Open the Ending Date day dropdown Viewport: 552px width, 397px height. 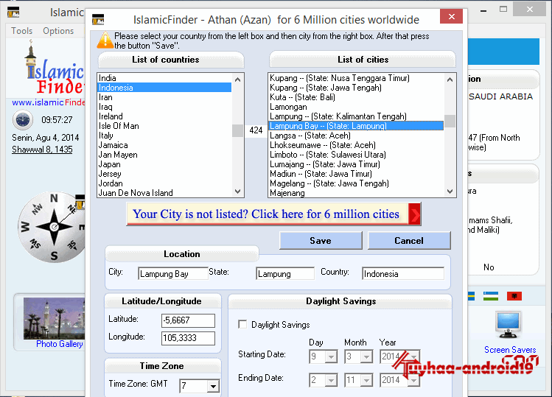coord(331,381)
